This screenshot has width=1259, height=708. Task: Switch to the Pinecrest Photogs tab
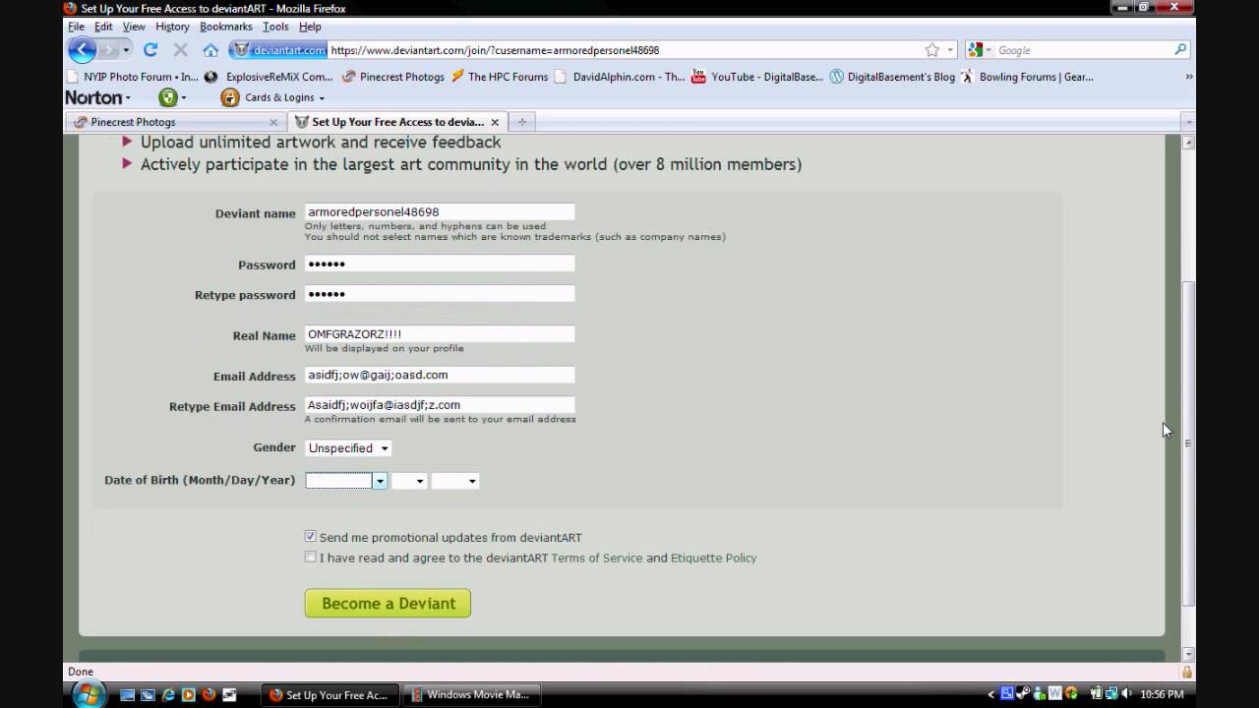177,122
